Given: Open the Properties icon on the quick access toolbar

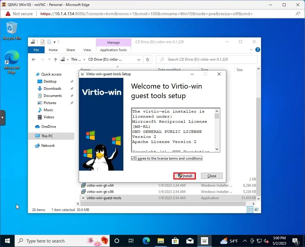Looking at the screenshot, I should point(42,42).
